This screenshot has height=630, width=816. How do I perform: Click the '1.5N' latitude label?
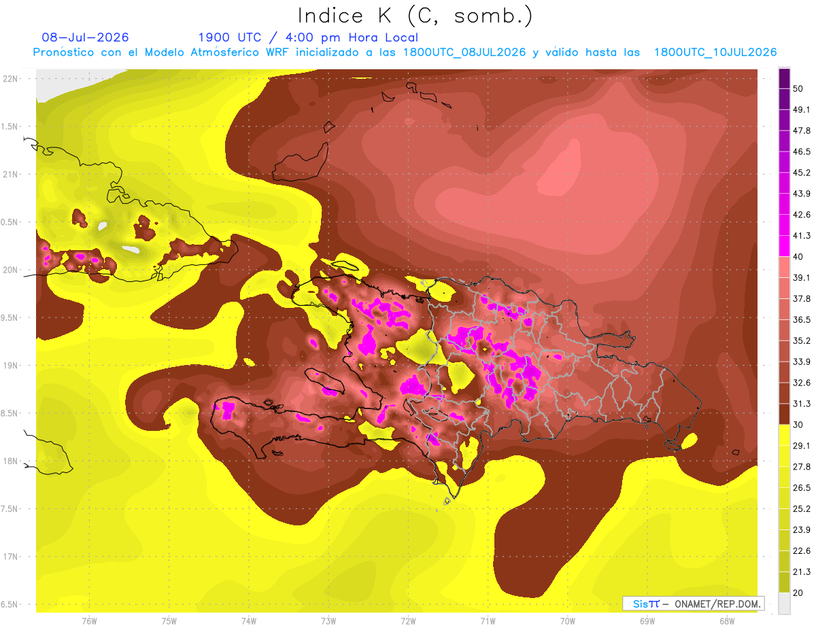[10, 126]
